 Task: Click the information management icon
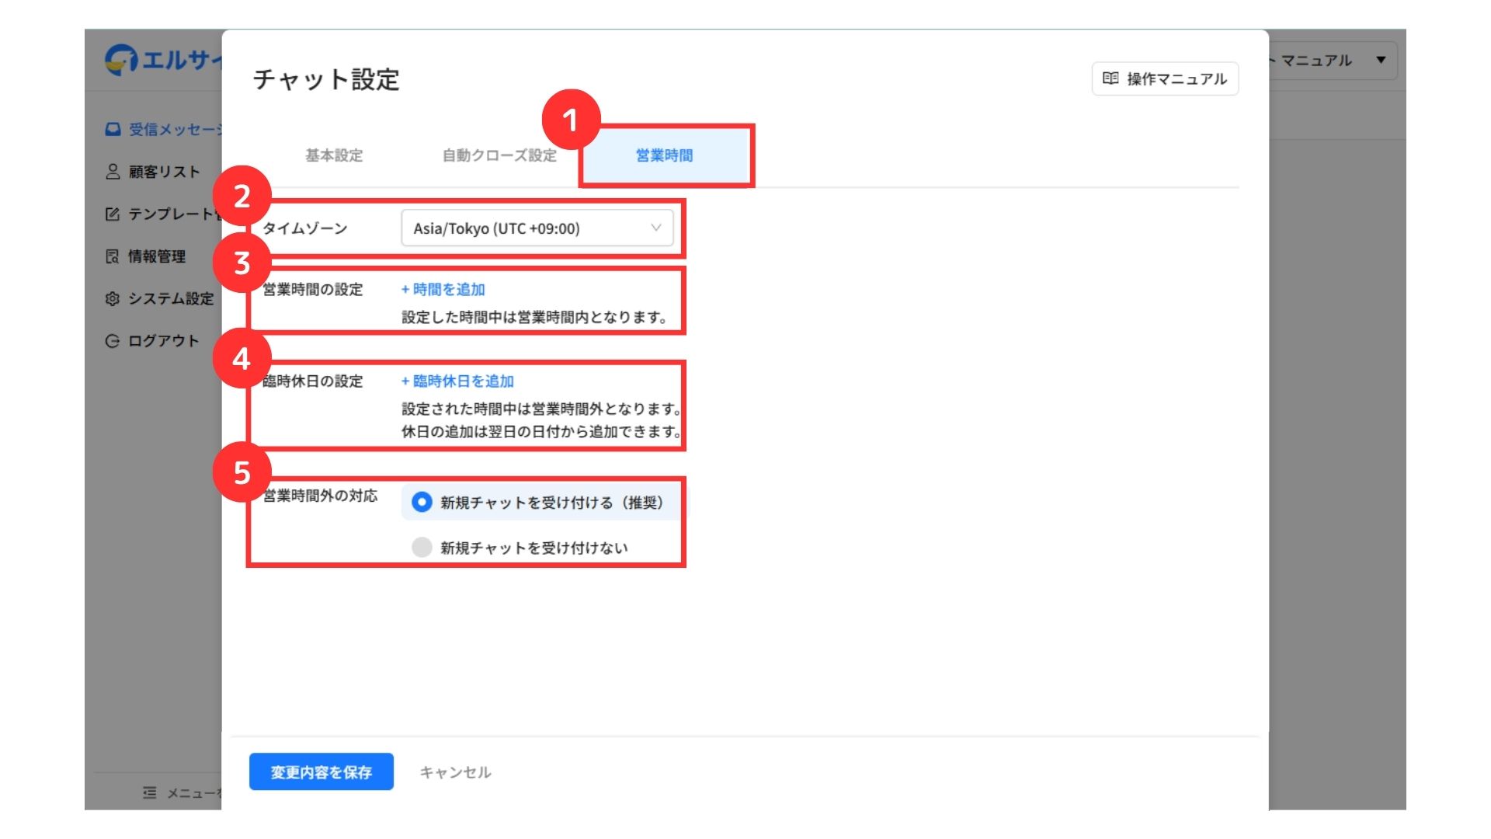[113, 256]
